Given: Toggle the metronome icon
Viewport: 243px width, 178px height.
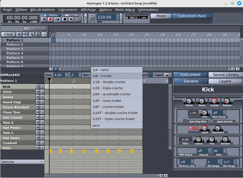Looking at the screenshot, I should pos(92,17).
